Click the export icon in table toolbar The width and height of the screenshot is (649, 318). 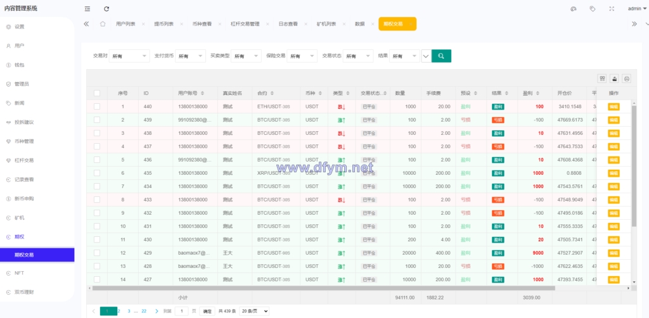coord(615,79)
